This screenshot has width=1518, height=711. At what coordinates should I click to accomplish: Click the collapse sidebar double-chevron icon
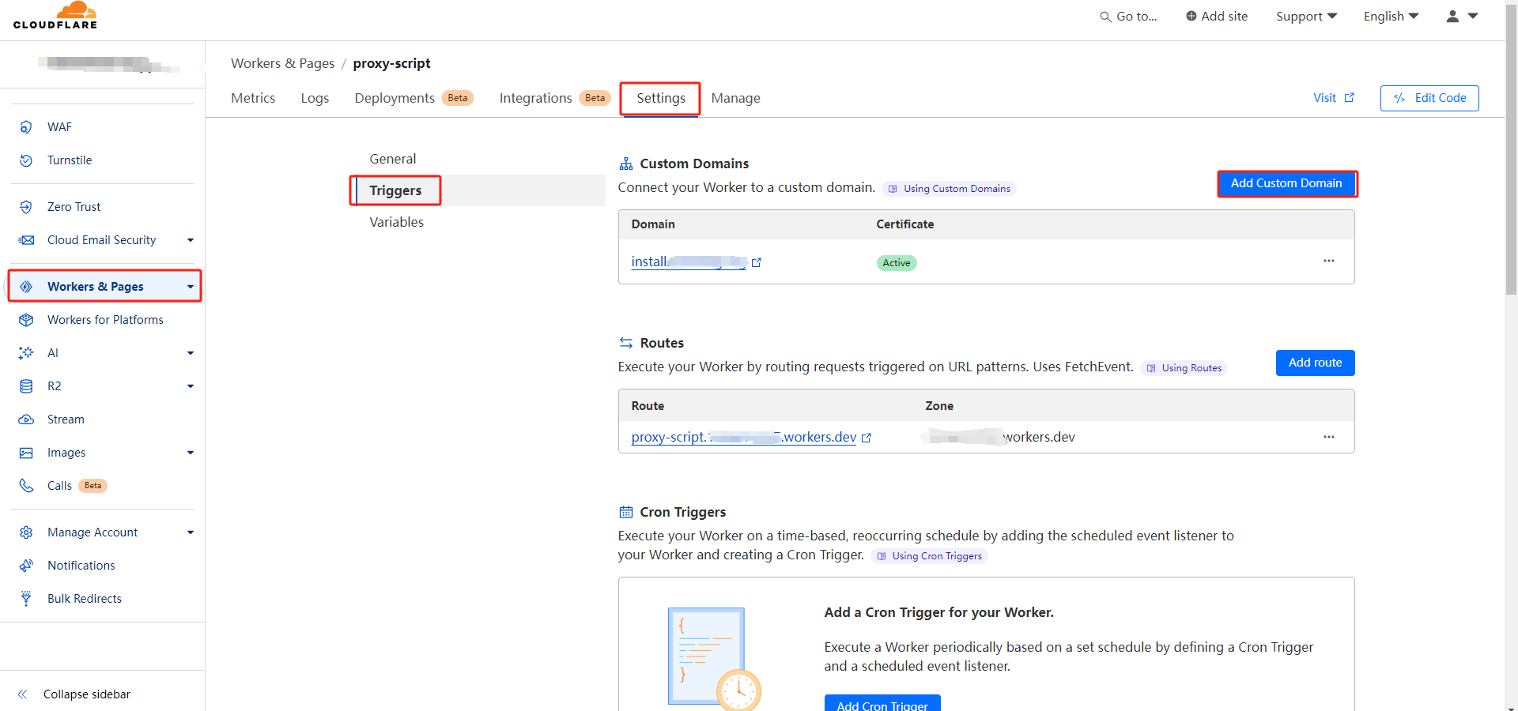tap(22, 694)
